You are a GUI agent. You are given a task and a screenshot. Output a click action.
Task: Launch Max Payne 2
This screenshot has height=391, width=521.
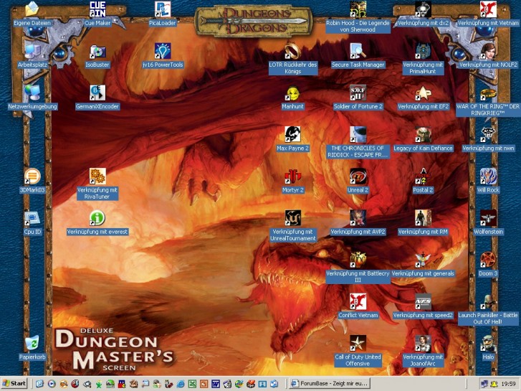292,134
